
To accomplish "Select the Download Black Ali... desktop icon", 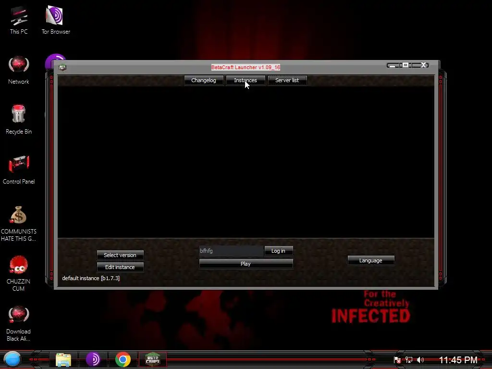I will pyautogui.click(x=19, y=323).
